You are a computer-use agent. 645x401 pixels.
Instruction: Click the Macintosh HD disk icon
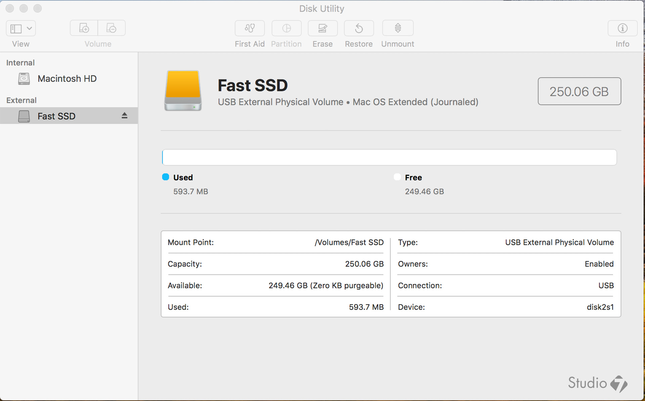click(x=24, y=79)
